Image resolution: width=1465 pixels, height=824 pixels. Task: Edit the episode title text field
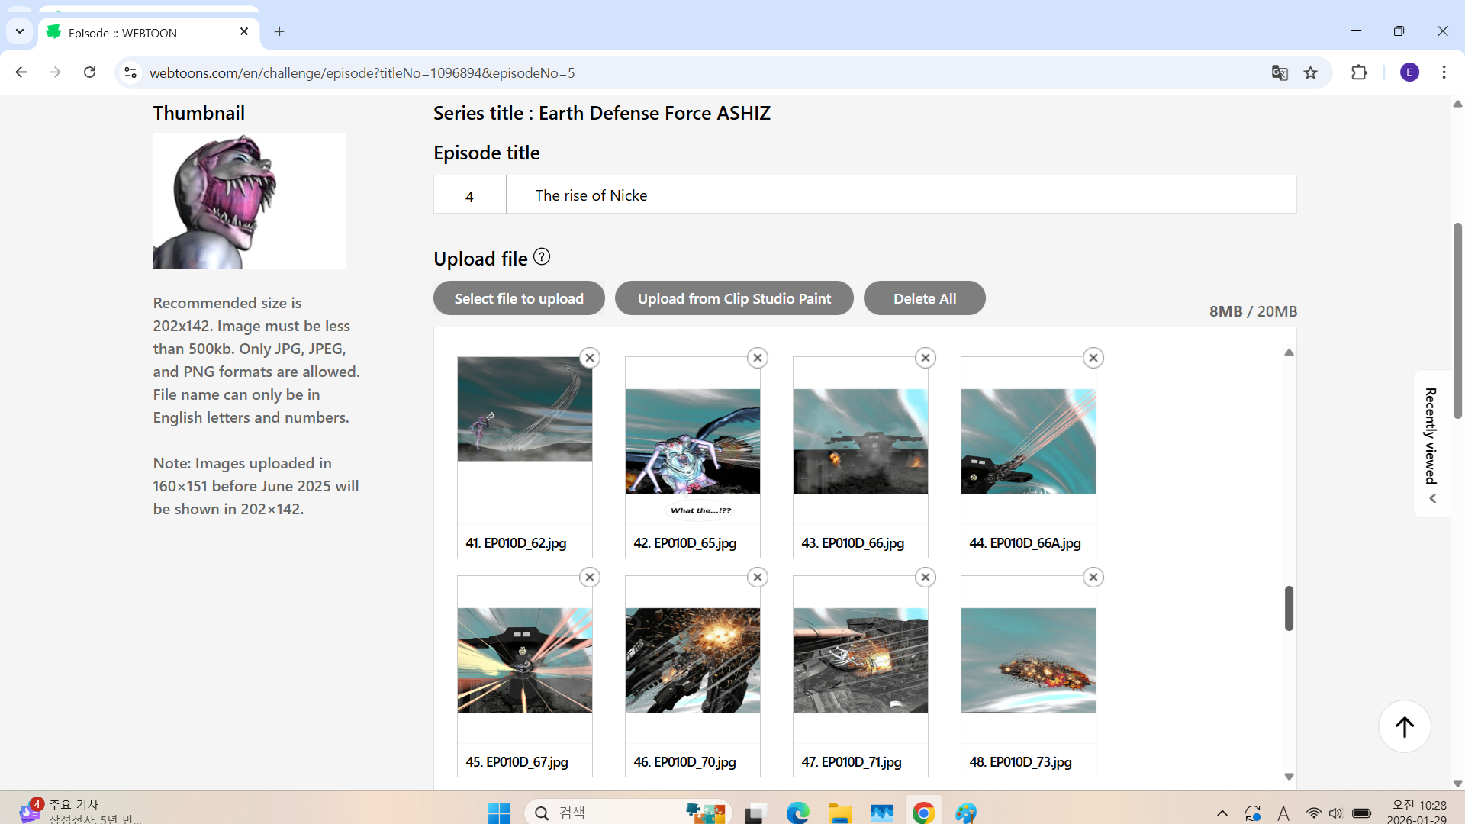pyautogui.click(x=900, y=195)
